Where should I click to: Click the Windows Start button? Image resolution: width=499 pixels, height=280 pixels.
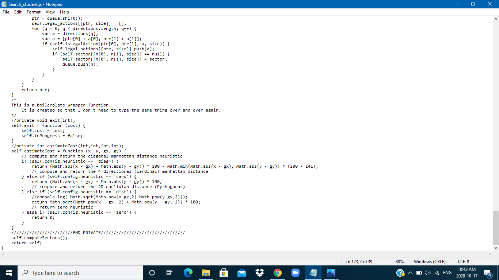(9, 273)
